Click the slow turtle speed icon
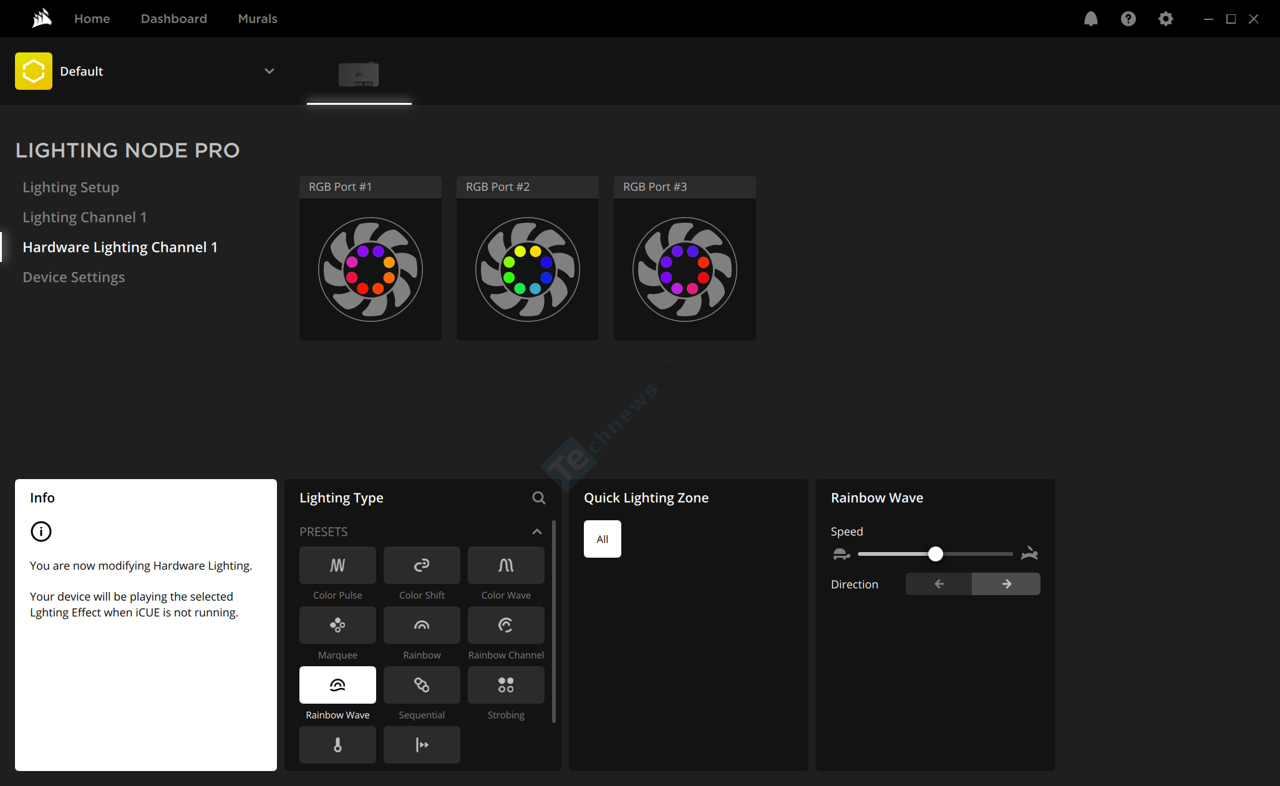This screenshot has height=786, width=1280. click(x=841, y=554)
